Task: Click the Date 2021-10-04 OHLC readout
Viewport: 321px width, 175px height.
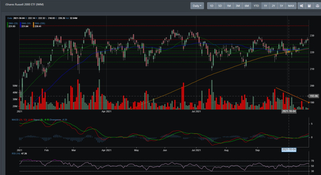Action: (x=43, y=18)
